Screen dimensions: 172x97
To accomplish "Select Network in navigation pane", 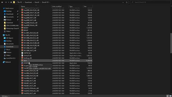I will pyautogui.click(x=8, y=62).
